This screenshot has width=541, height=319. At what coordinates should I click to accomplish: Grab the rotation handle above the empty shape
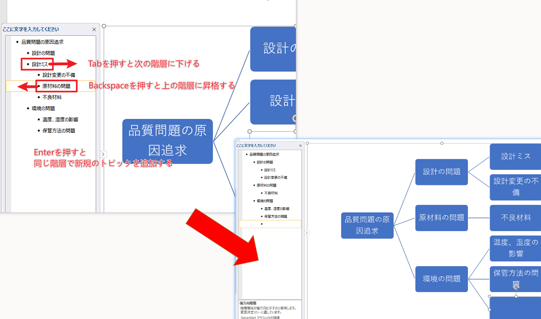[x=516, y=286]
